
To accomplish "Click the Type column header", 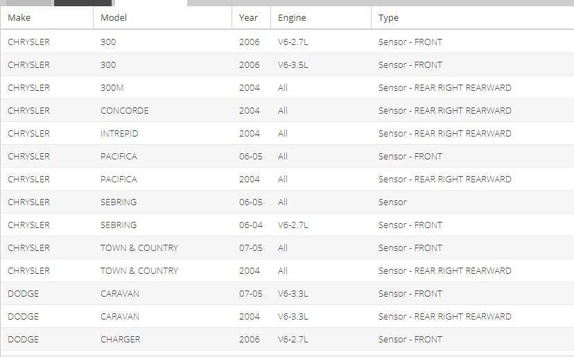I will pos(472,17).
